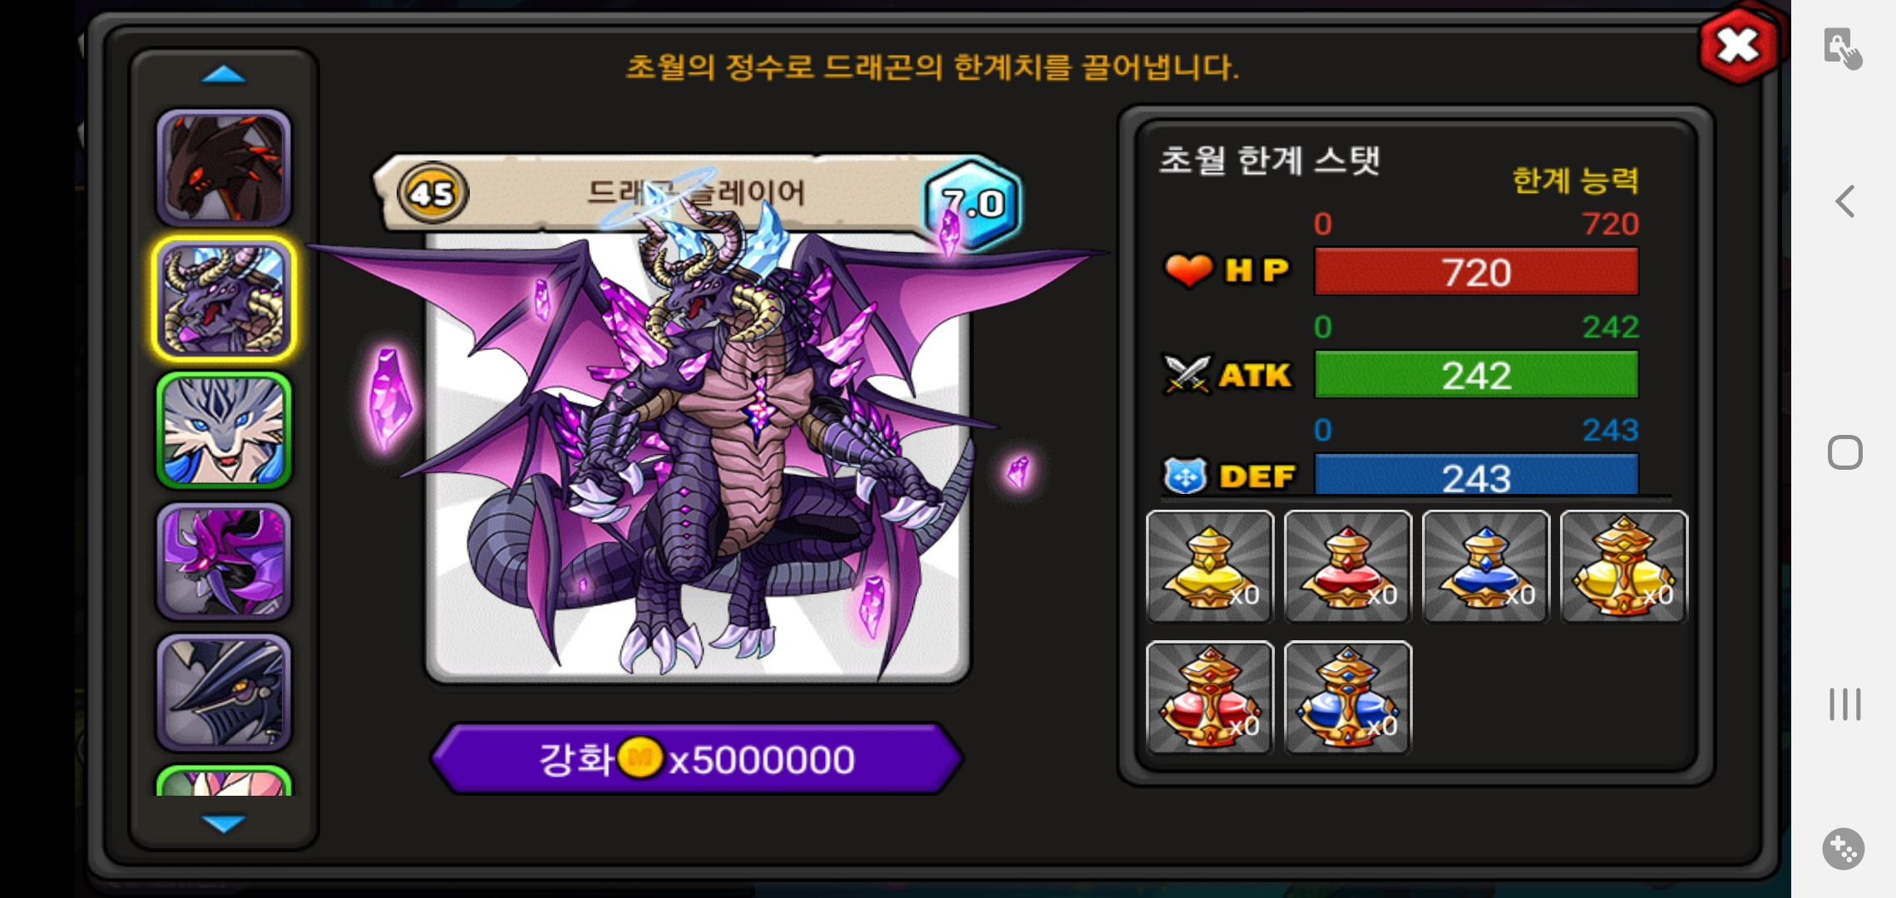Select the highlighted purple horned dragon portrait
Image resolution: width=1896 pixels, height=898 pixels.
pyautogui.click(x=224, y=299)
